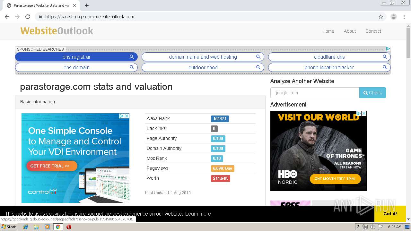Viewport: 411px width, 231px height.
Task: Open a new browser tab
Action: 87,5
